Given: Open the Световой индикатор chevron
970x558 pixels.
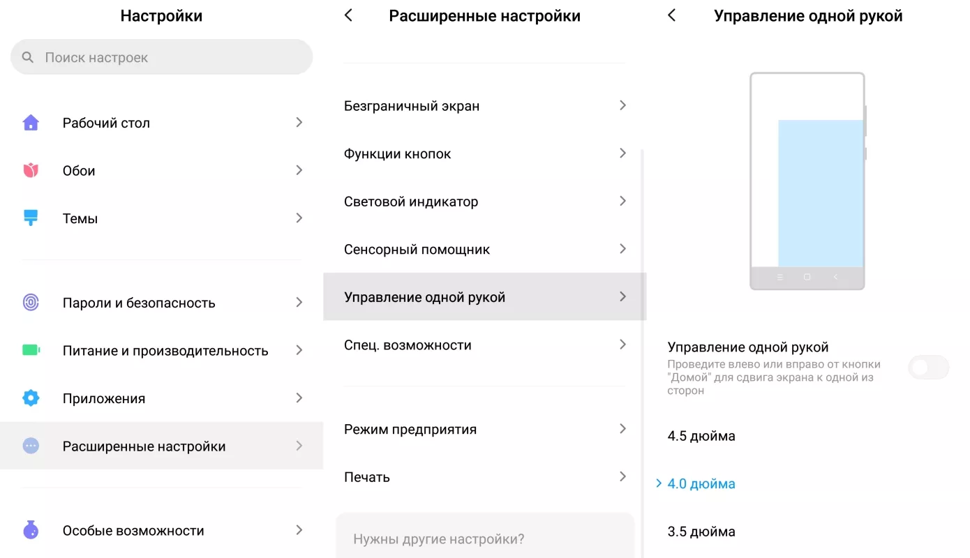Looking at the screenshot, I should (x=623, y=201).
